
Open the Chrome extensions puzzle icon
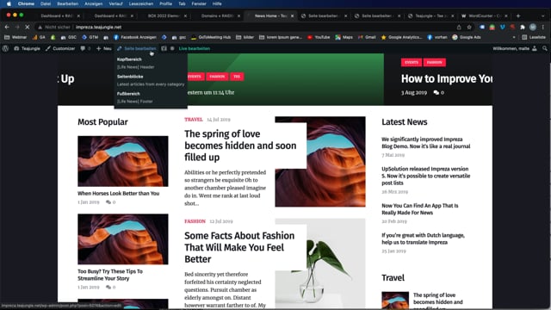click(x=523, y=27)
